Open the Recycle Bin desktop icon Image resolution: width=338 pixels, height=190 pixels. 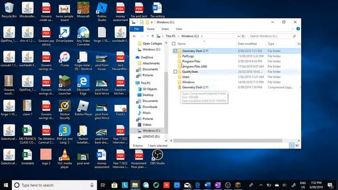coord(9,9)
